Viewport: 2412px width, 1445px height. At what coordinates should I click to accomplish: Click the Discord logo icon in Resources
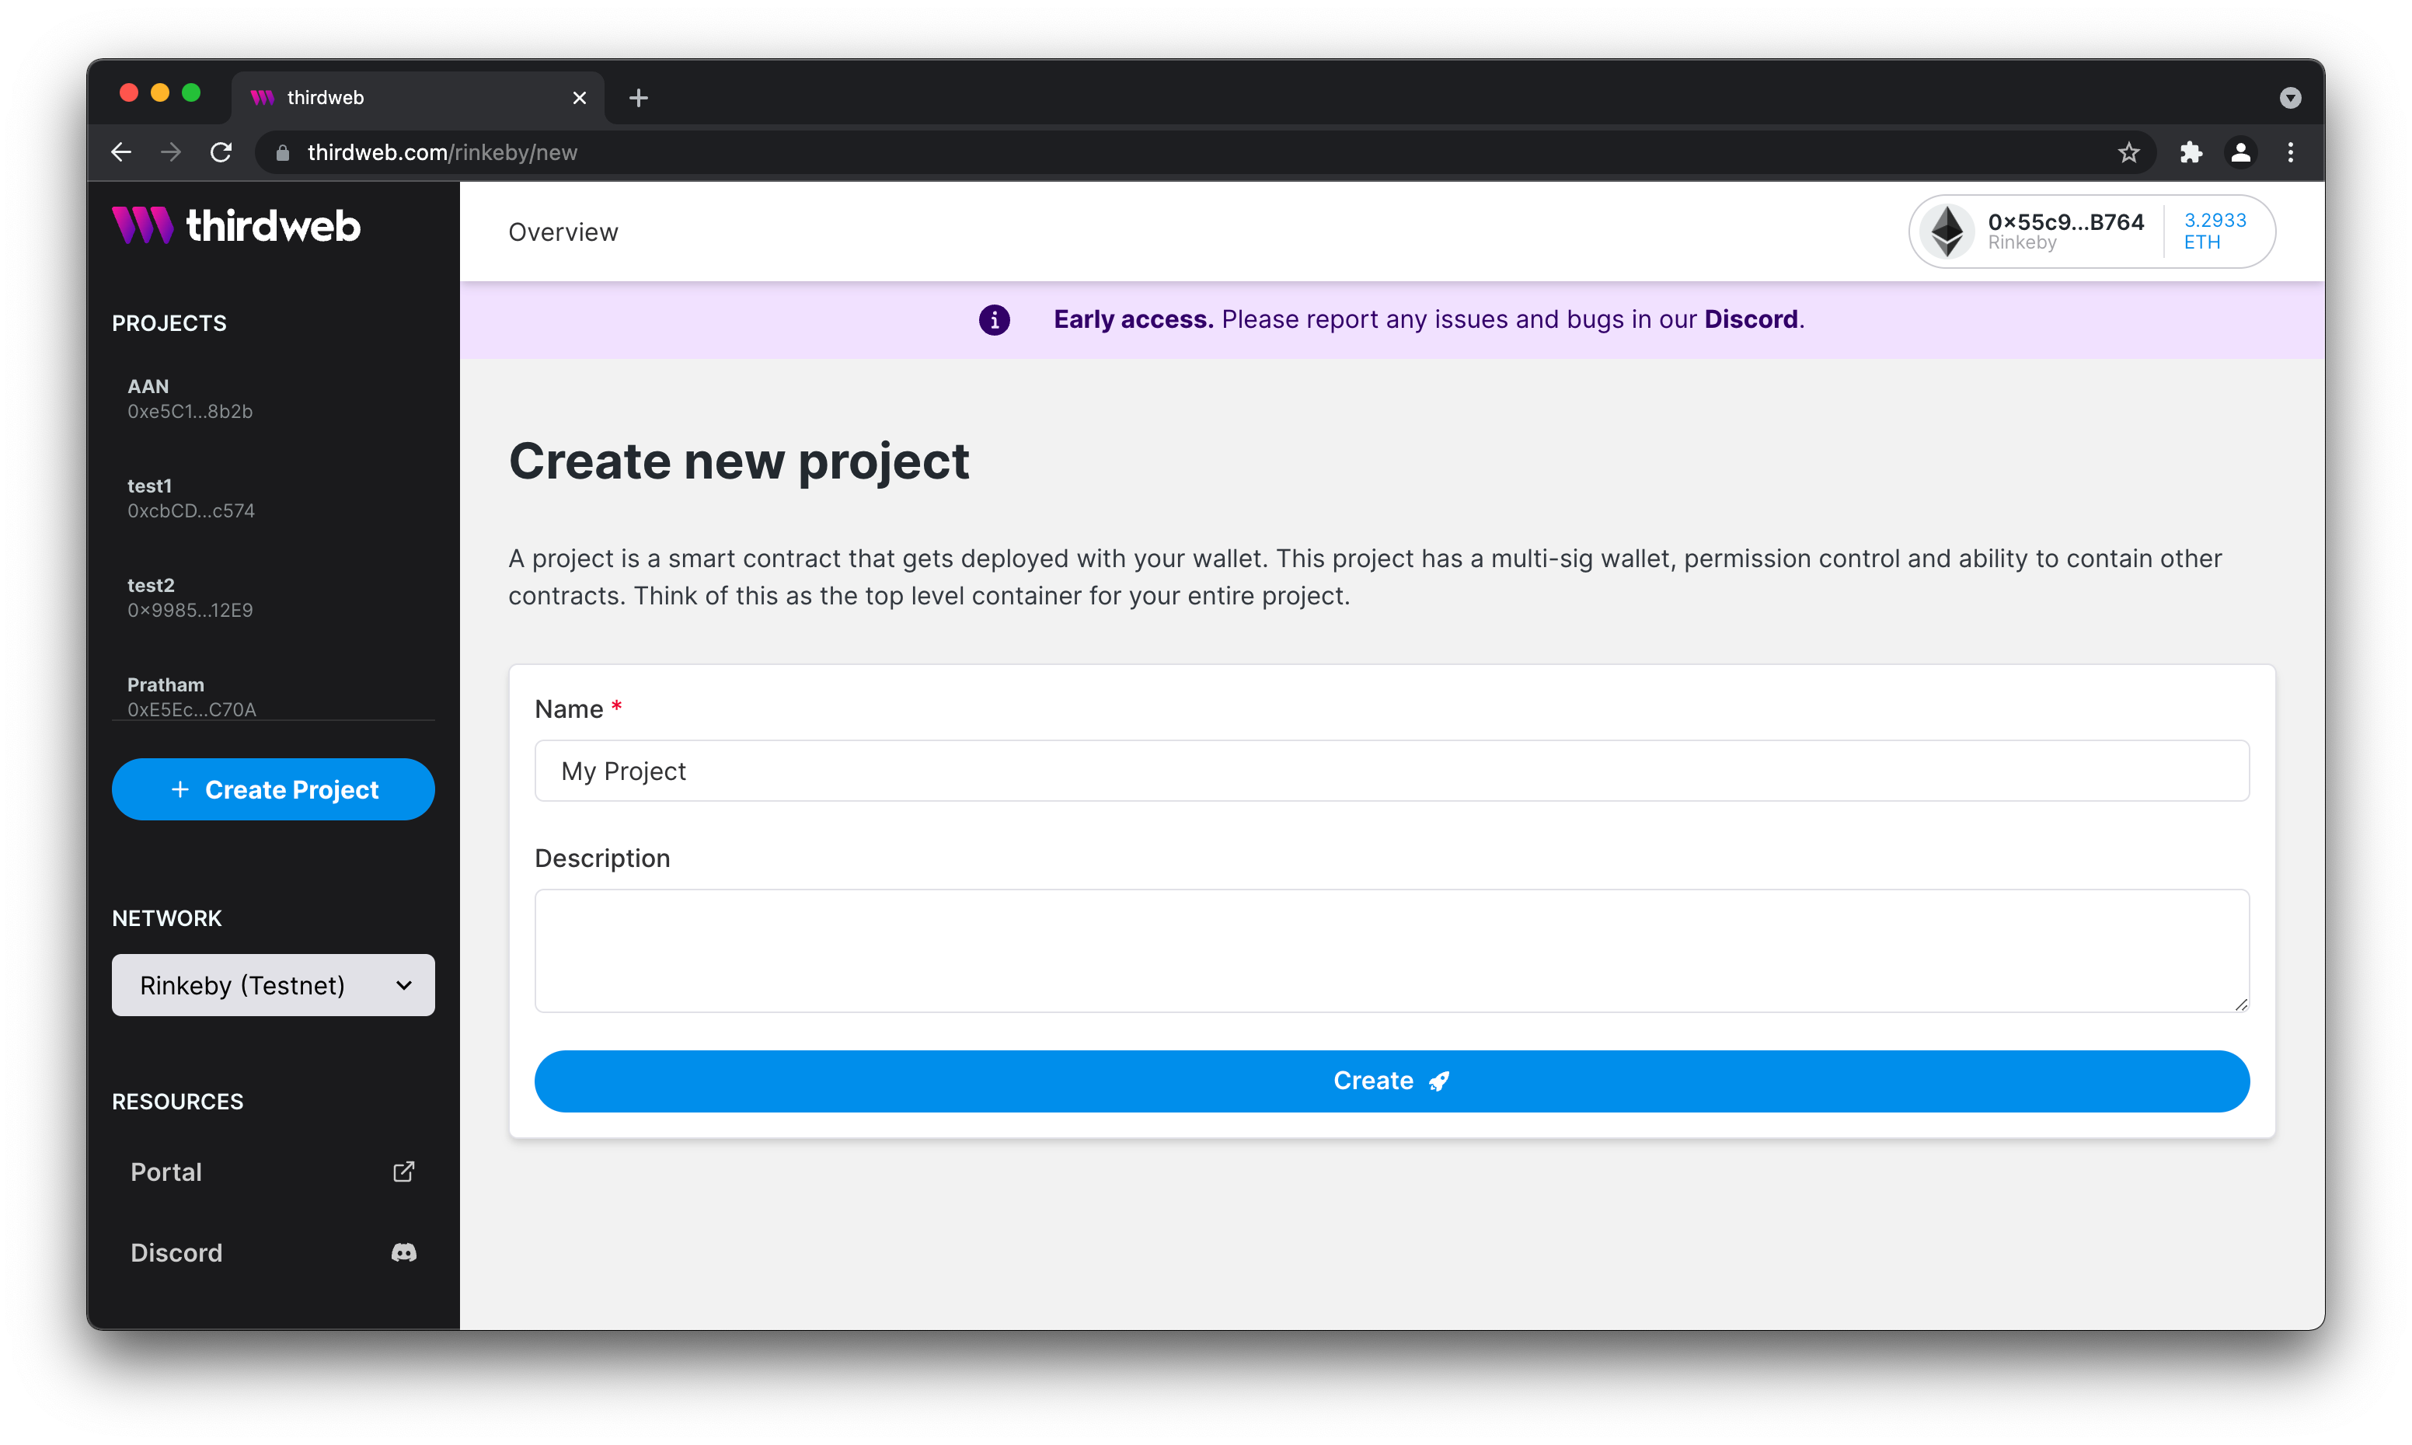point(403,1252)
